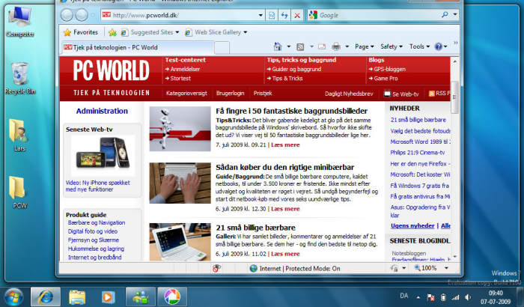Image resolution: width=524 pixels, height=307 pixels.
Task: Click the Windows Start orb
Action: [x=14, y=297]
